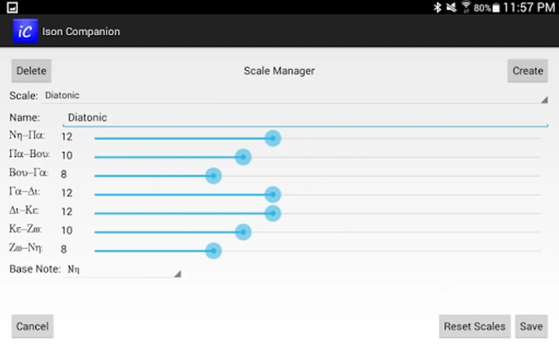Open the Scale dropdown showing Diatonic

click(x=295, y=96)
